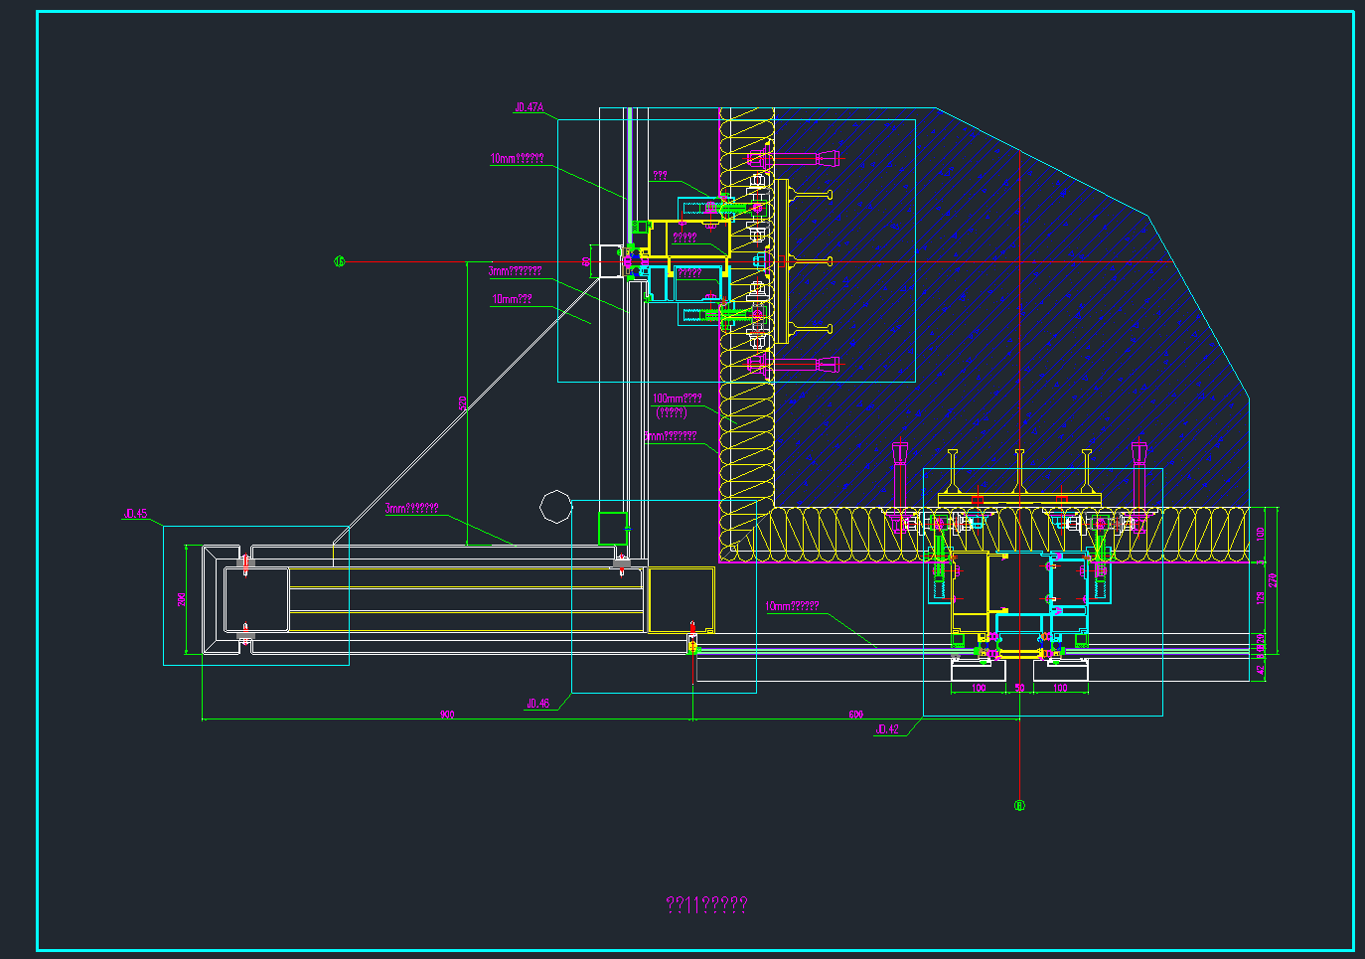The width and height of the screenshot is (1365, 959).
Task: Click the white octagon symbol
Action: pyautogui.click(x=556, y=507)
